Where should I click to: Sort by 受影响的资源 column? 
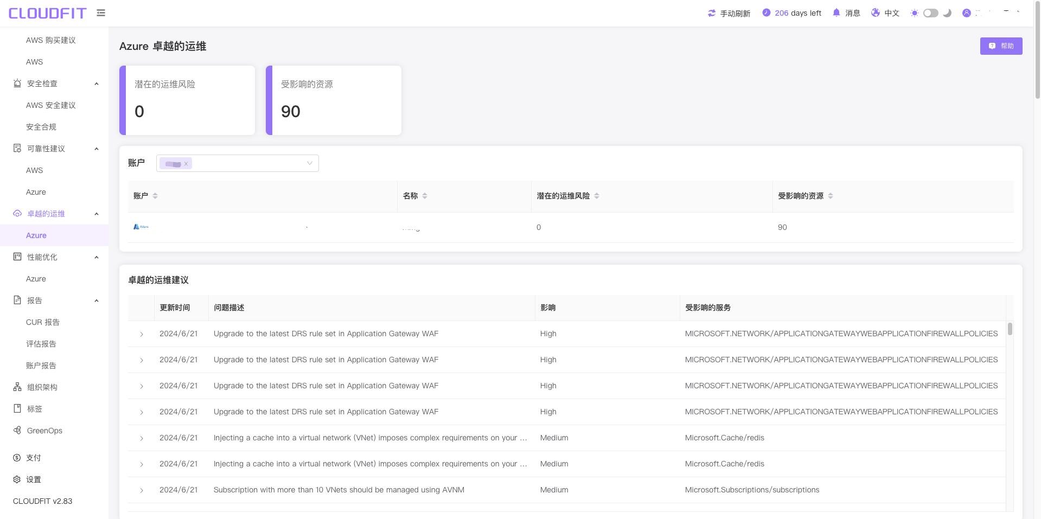click(831, 196)
